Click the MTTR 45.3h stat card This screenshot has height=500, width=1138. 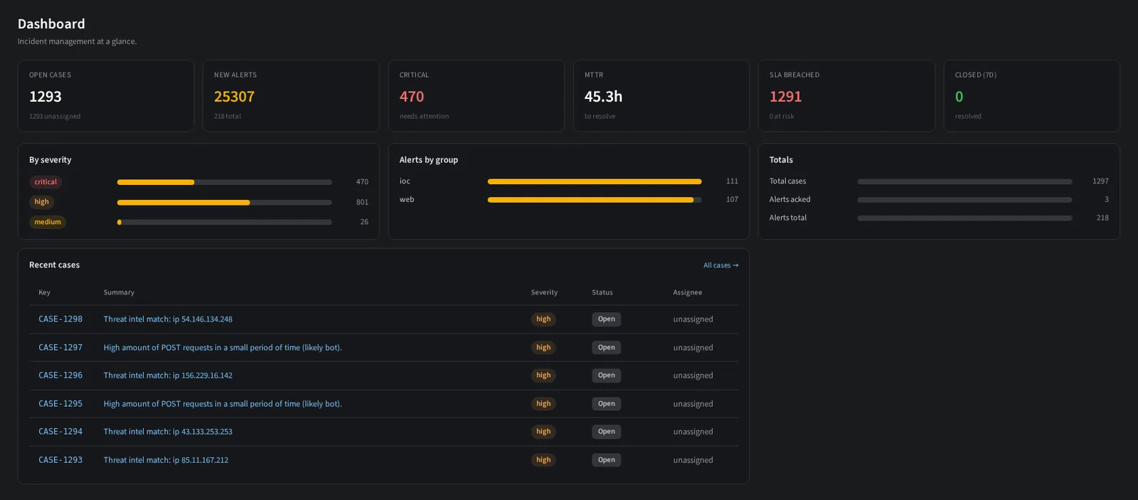click(661, 96)
